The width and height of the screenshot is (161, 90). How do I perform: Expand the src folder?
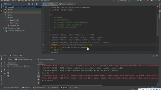click(6, 15)
